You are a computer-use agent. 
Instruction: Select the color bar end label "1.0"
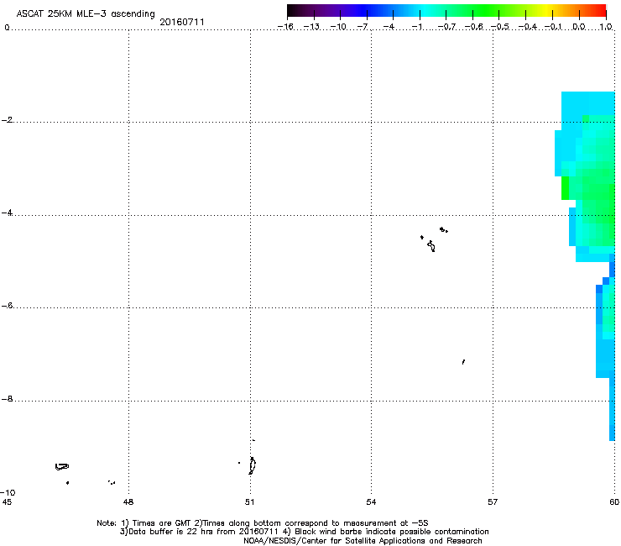[606, 27]
